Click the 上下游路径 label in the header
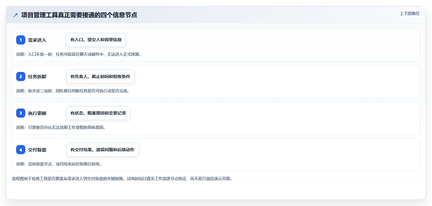This screenshot has width=432, height=206. 410,13
